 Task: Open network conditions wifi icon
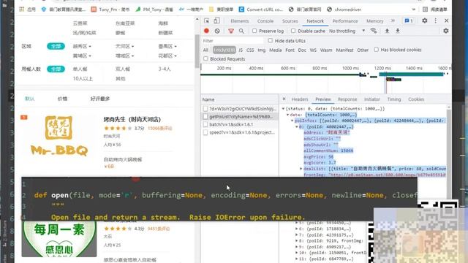pos(374,31)
